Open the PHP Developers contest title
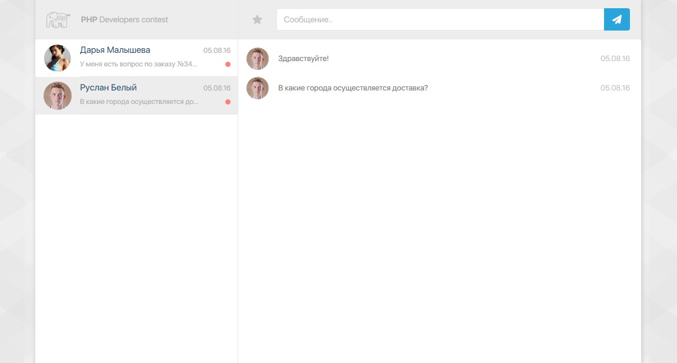 click(124, 20)
